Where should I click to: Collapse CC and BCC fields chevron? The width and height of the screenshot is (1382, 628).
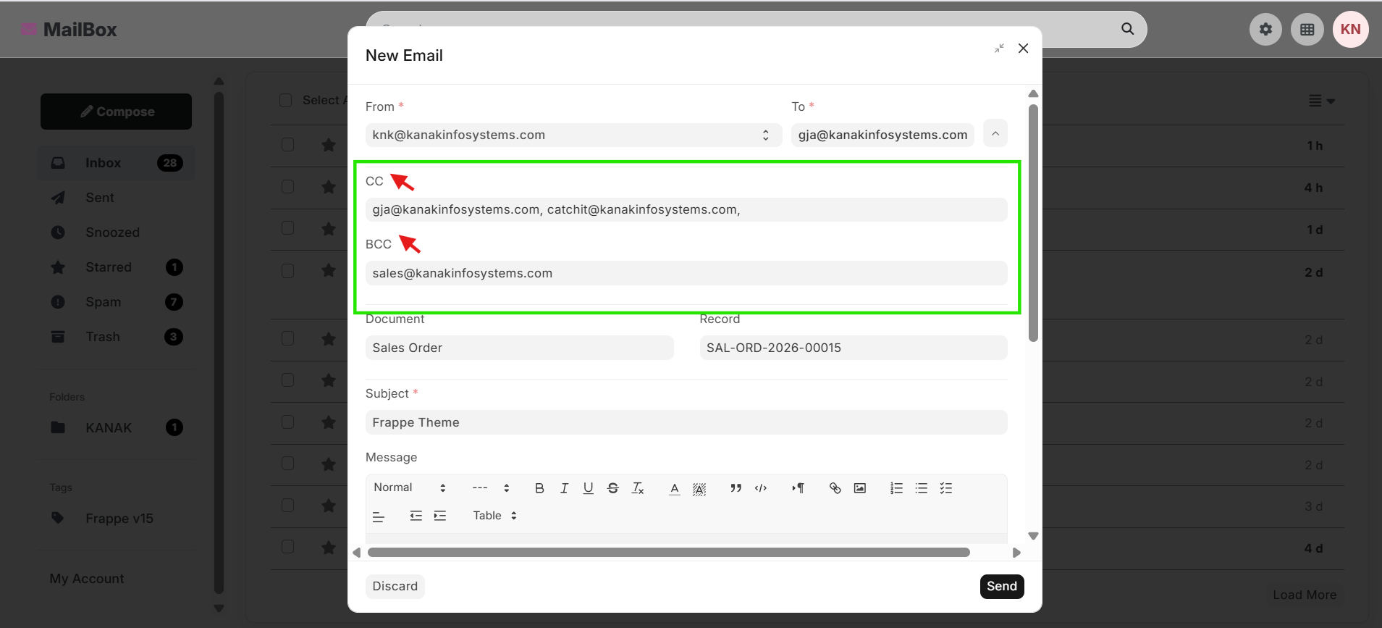995,133
